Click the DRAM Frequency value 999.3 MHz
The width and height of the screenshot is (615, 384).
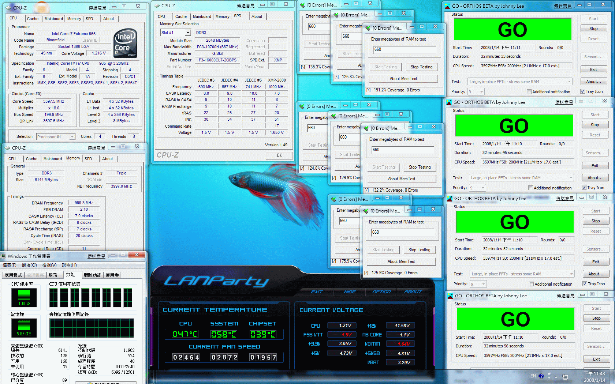(x=84, y=203)
